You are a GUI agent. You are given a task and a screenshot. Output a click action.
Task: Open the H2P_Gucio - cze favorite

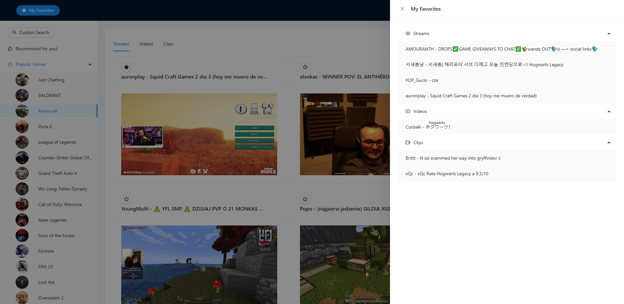pyautogui.click(x=507, y=80)
